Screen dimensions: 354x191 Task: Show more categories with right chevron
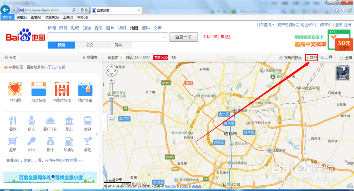(x=97, y=134)
